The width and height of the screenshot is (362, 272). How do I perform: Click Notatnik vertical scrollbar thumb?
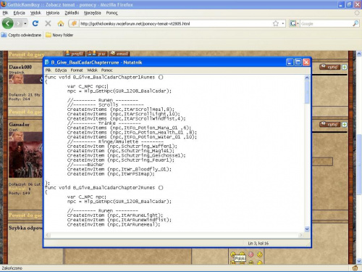[307, 92]
